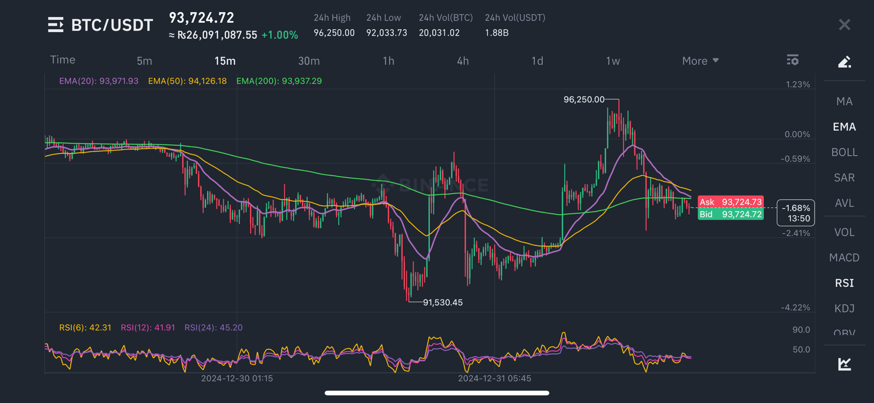
Task: Select the Time line chart option
Action: (x=62, y=60)
